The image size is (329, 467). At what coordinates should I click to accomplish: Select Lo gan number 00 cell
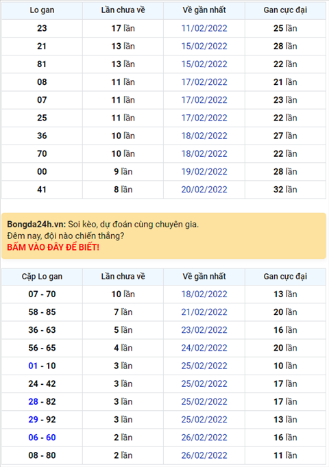point(42,172)
